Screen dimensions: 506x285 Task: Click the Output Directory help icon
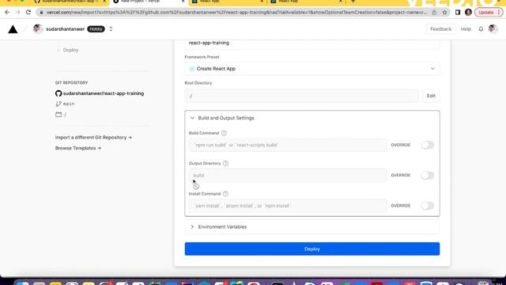(225, 163)
